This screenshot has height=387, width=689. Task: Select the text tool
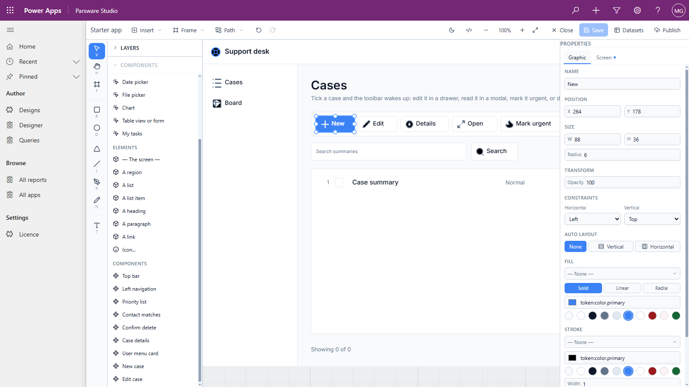click(x=97, y=227)
